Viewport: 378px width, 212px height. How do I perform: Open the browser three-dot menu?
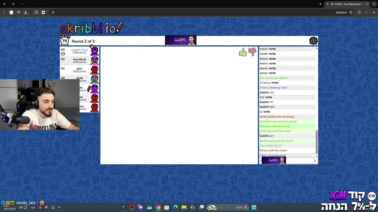[x=4, y=12]
